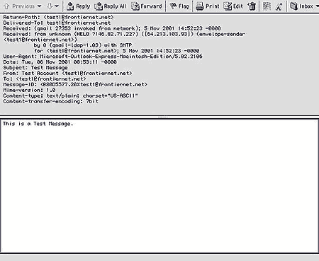Click the font size A icon

(279, 6)
